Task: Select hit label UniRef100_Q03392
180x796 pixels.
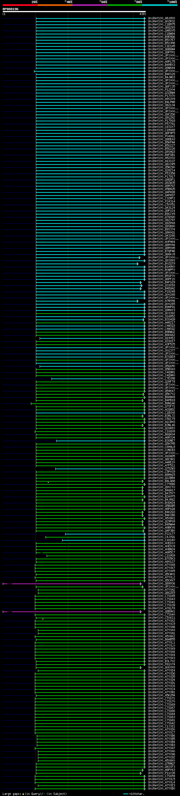Action: (x=161, y=313)
